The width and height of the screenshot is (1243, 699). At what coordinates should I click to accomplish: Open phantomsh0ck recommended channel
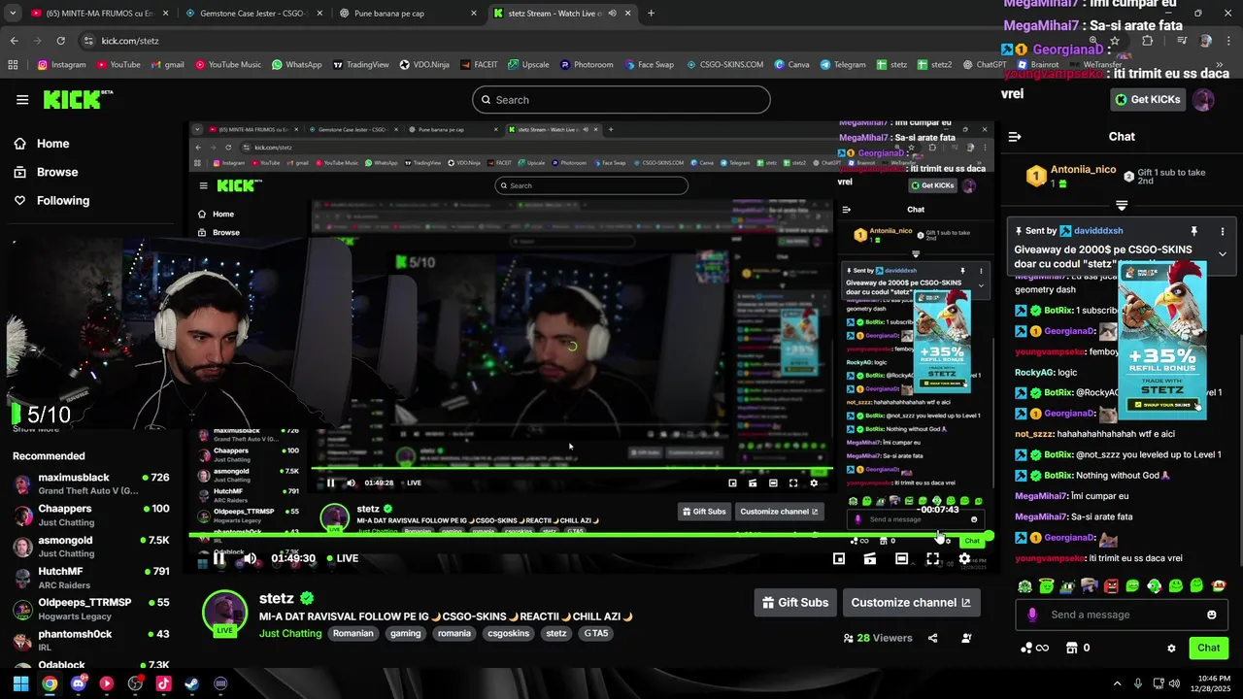click(x=92, y=640)
